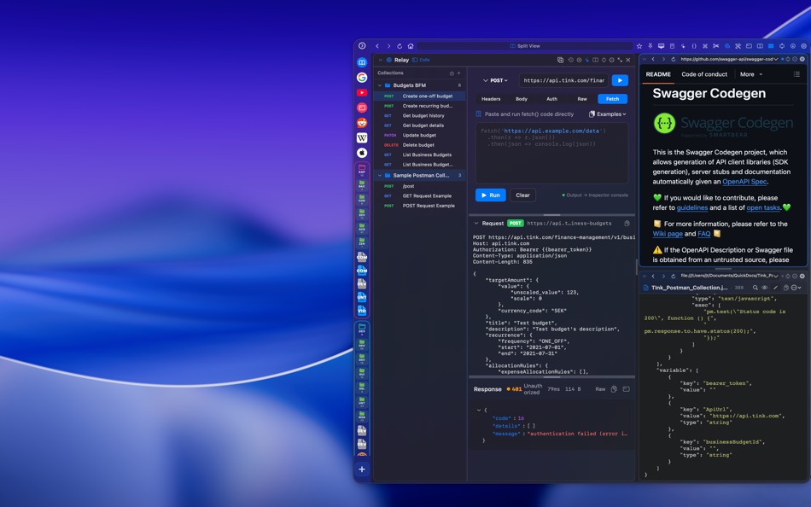Select the Headers tab in Relay
This screenshot has height=507, width=811.
click(x=491, y=98)
